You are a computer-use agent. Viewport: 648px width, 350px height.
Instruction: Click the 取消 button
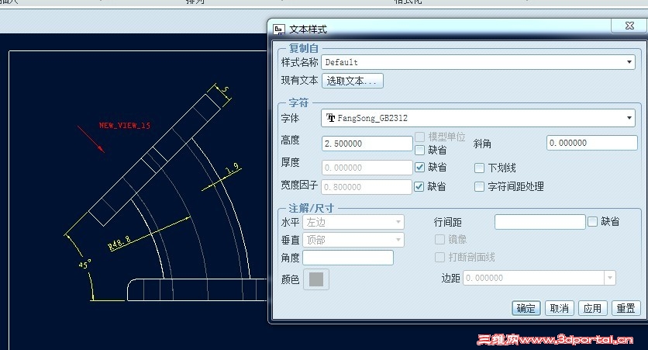(559, 308)
